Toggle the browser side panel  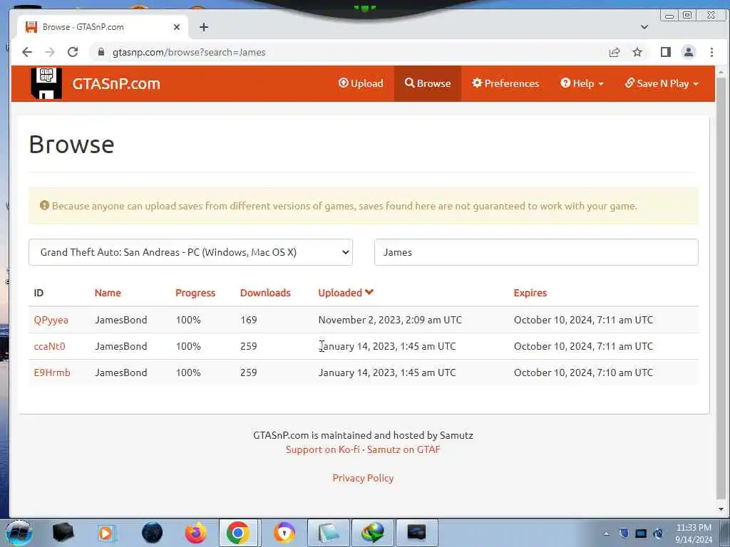665,52
